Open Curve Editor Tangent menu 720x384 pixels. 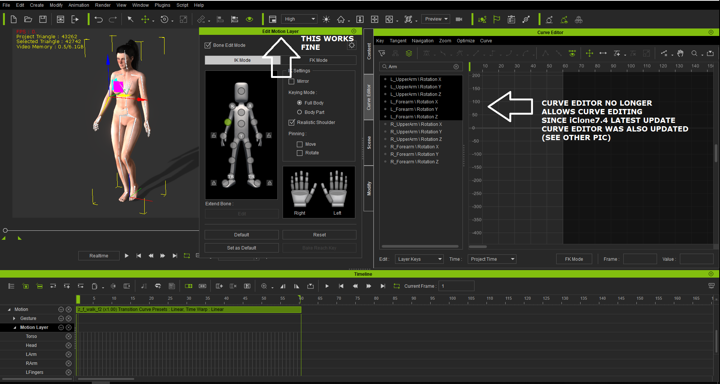pos(398,41)
